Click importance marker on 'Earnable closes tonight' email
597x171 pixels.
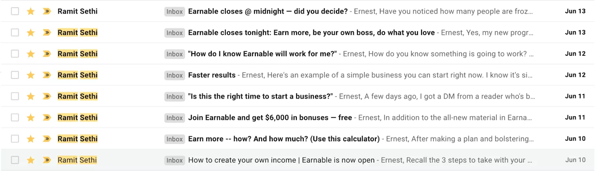47,33
